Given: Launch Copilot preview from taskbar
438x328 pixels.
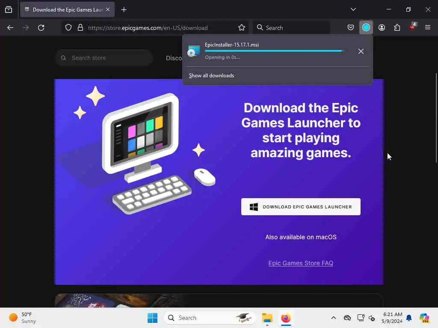Looking at the screenshot, I should pos(424,318).
